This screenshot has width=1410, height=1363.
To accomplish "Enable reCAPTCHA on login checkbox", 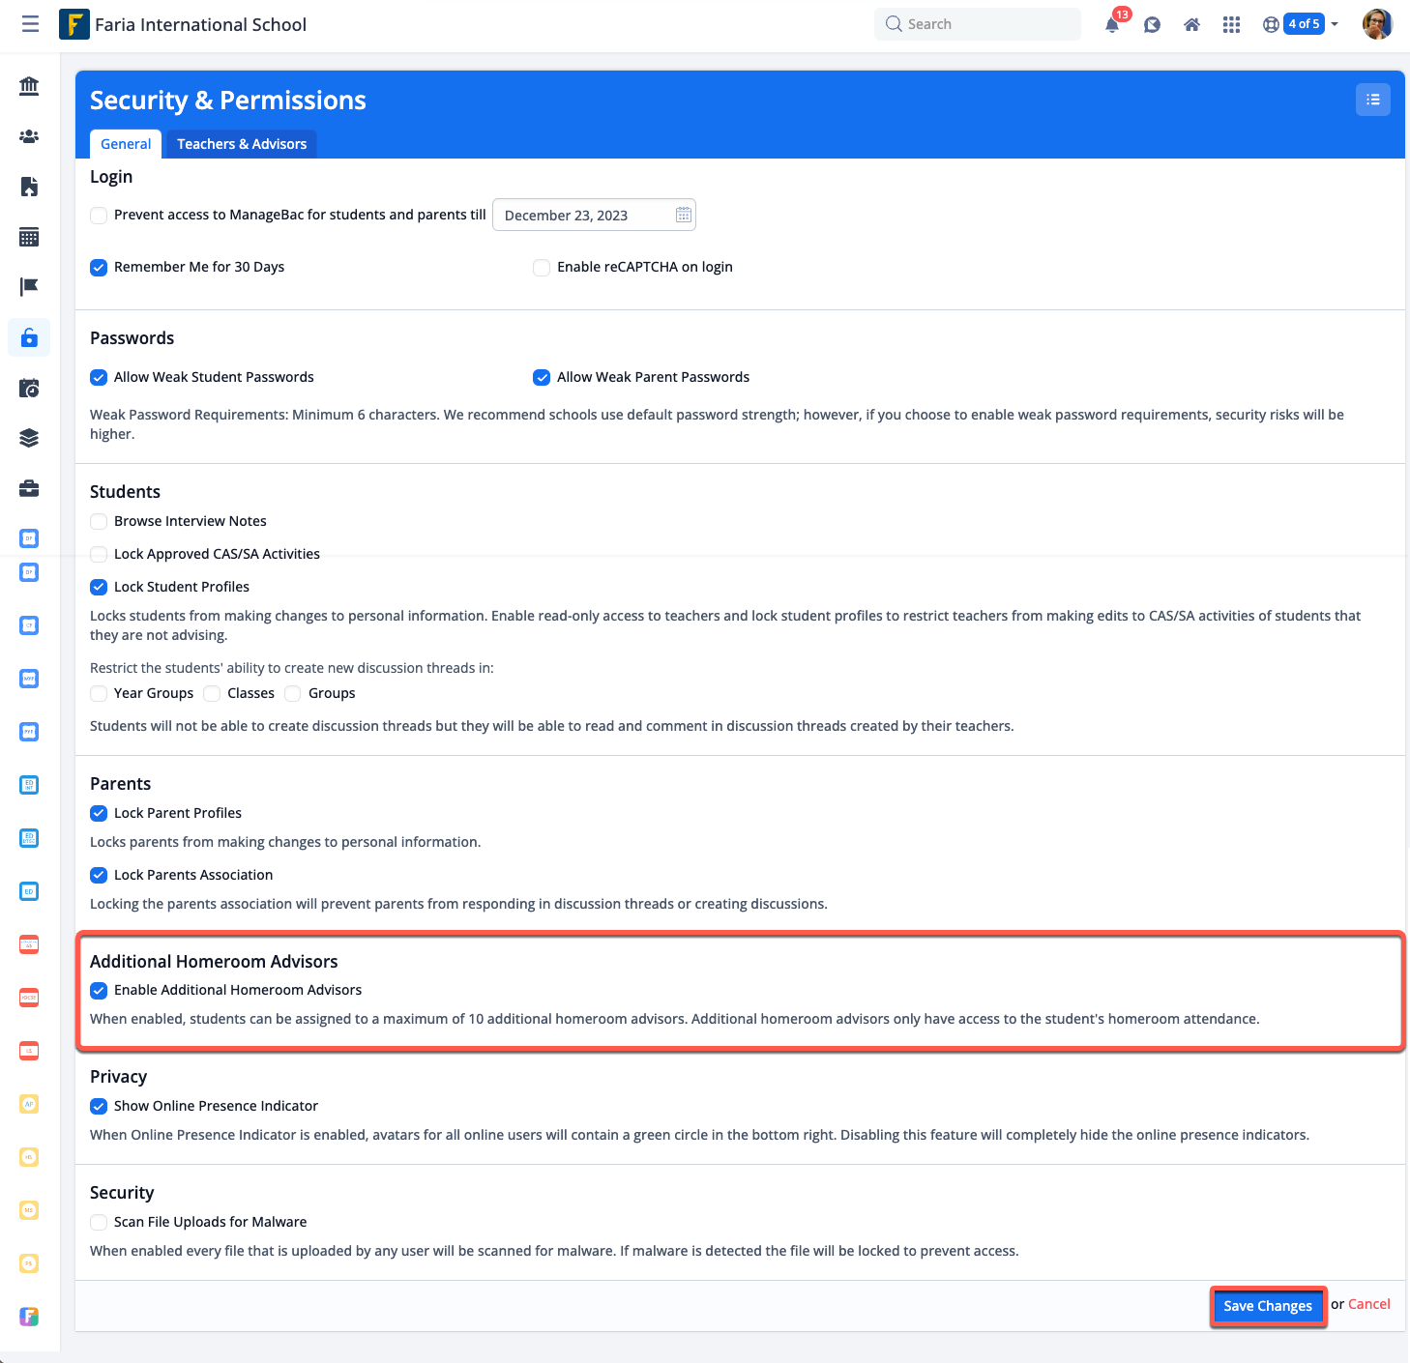I will 542,268.
